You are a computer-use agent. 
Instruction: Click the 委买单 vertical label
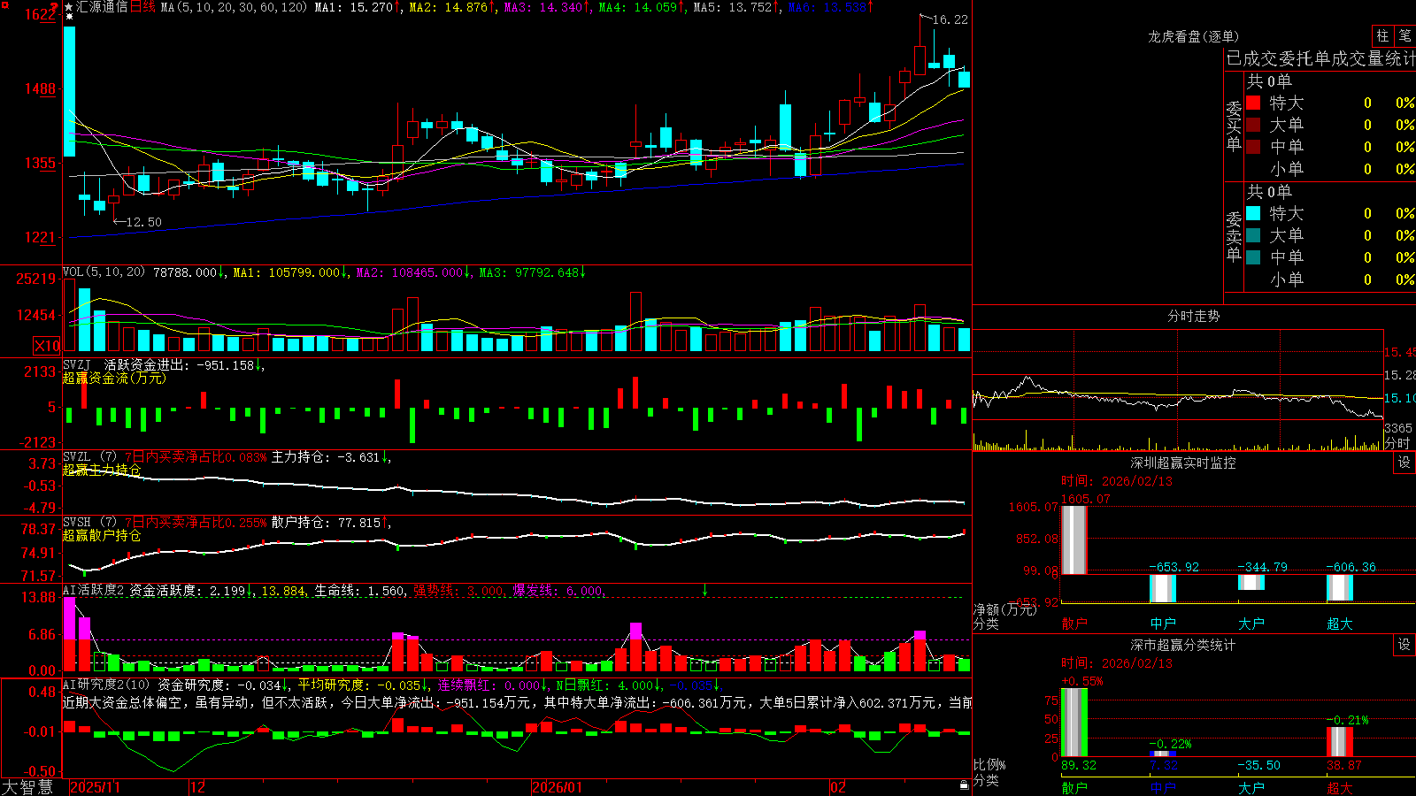[1234, 126]
